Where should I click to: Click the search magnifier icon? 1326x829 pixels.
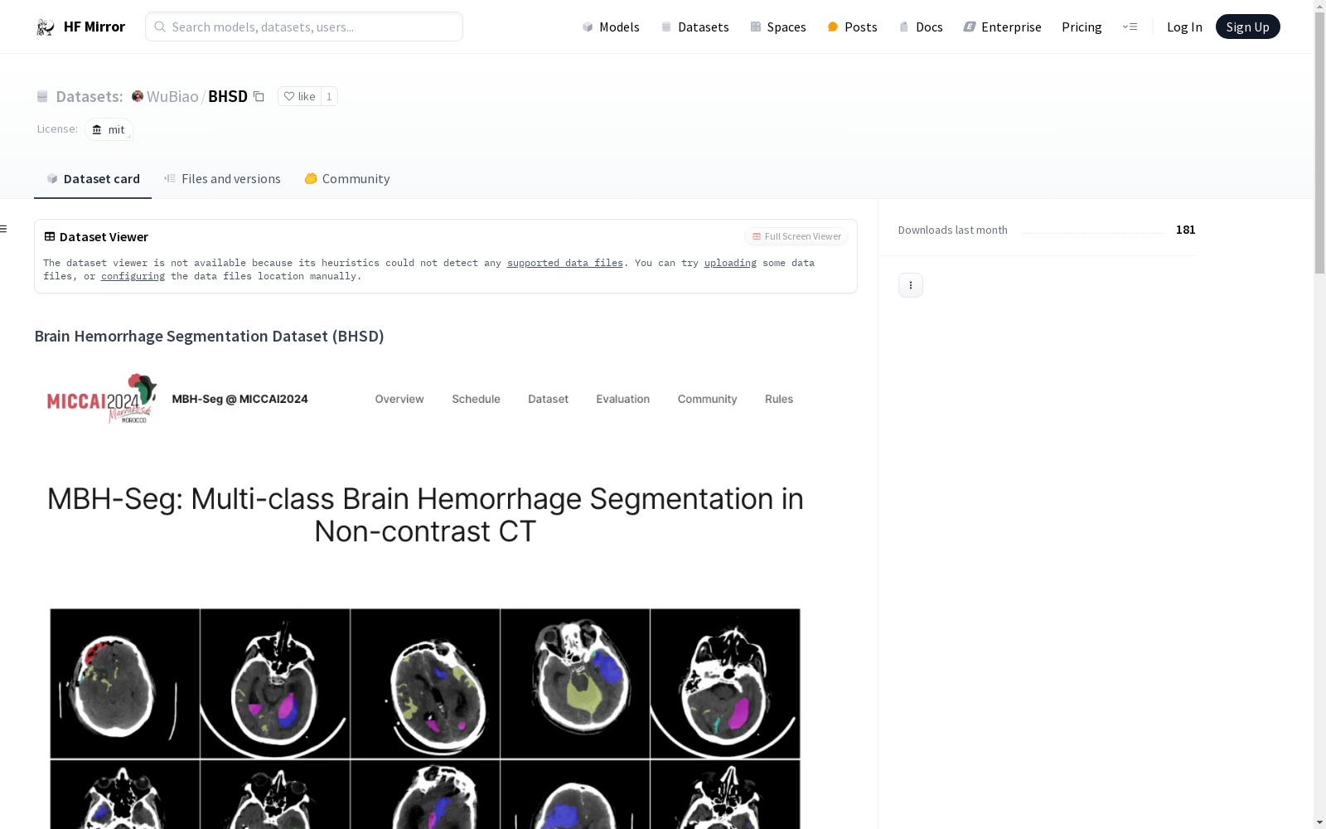[160, 27]
